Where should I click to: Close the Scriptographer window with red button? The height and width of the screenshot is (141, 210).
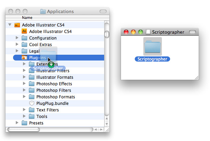coord(126,32)
